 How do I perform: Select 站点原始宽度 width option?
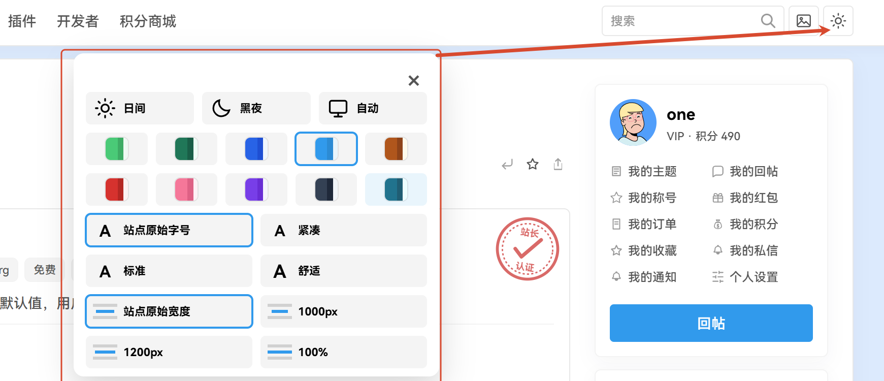pyautogui.click(x=169, y=311)
